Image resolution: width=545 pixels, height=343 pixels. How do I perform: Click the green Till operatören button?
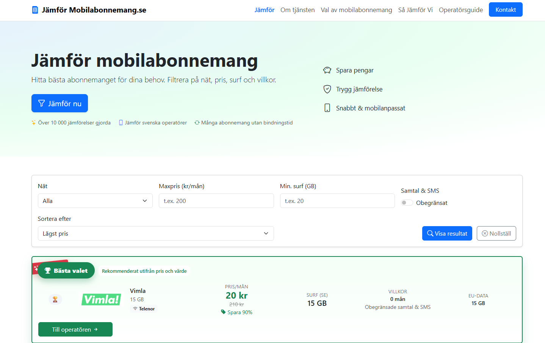(x=75, y=329)
